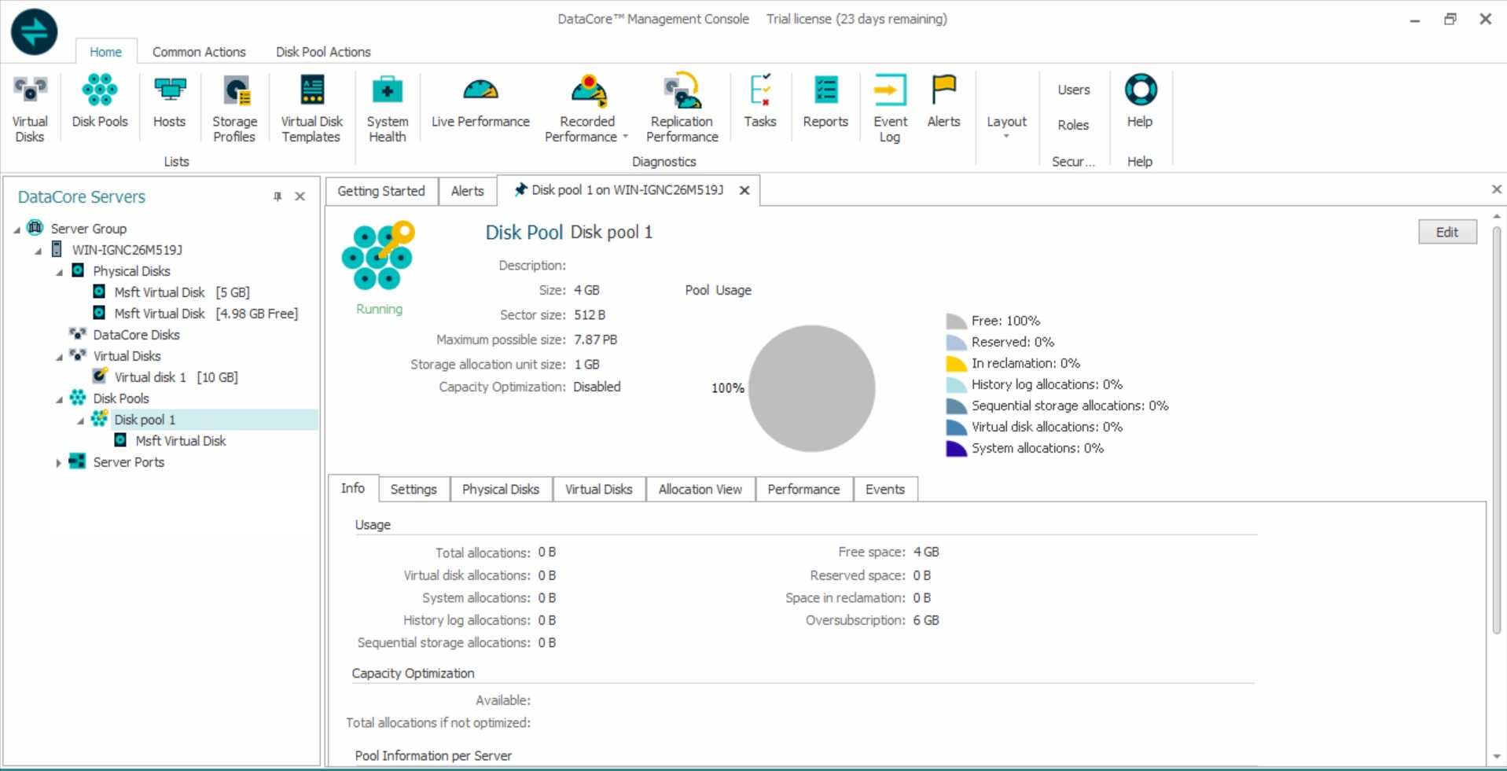Open the Disk Pools list icon
The image size is (1507, 771).
(99, 102)
